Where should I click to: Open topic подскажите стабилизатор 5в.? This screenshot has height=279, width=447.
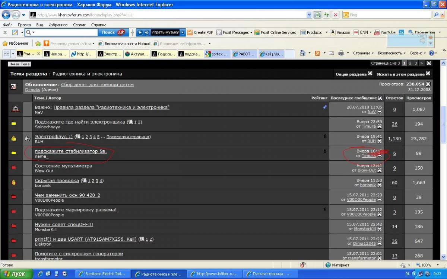click(x=71, y=151)
